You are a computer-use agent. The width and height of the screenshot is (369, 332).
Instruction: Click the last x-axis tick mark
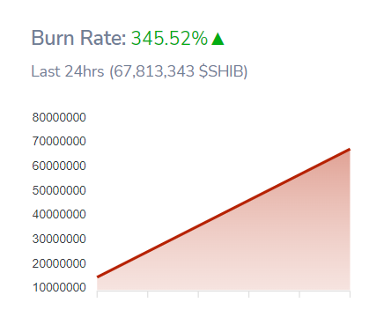tap(350, 294)
